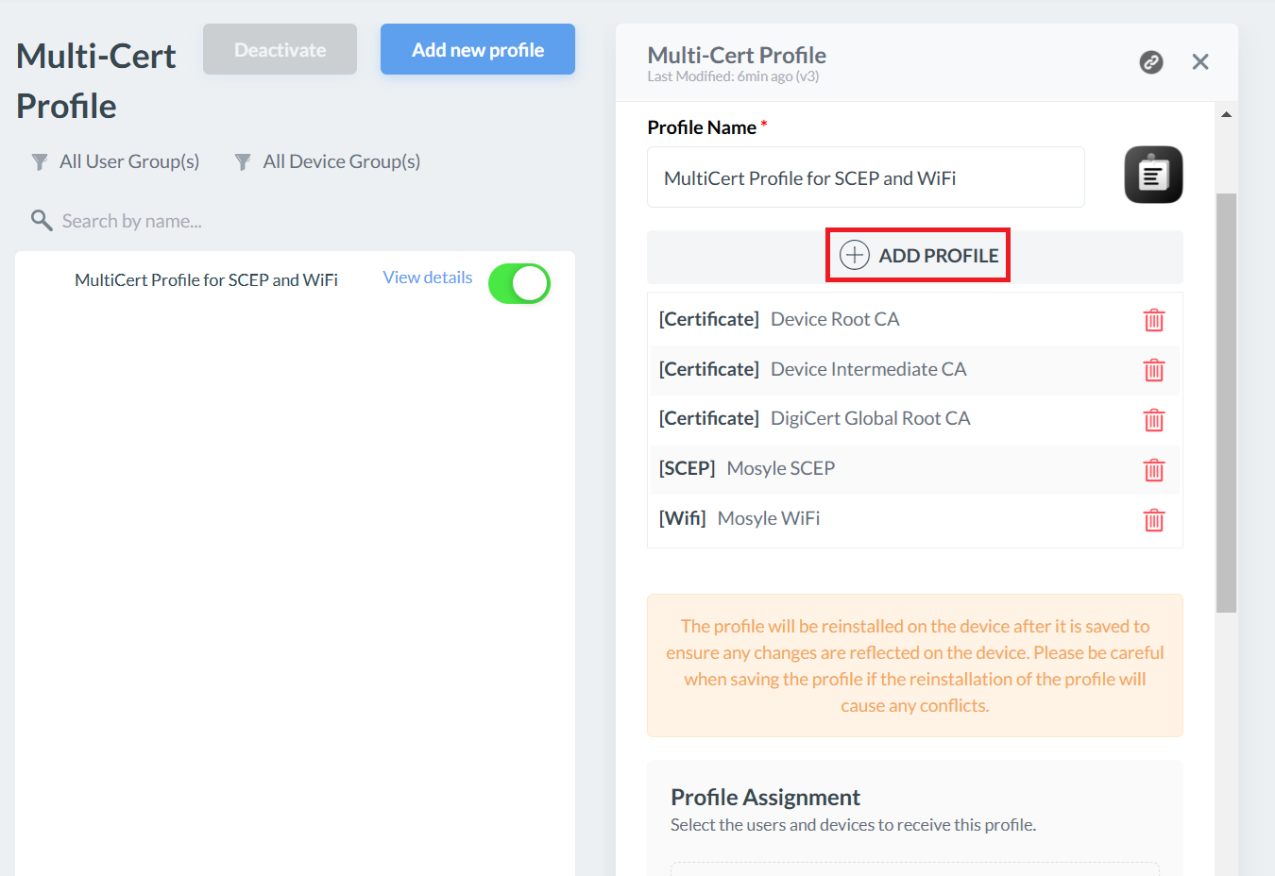Delete the Device Root CA certificate

(1154, 320)
